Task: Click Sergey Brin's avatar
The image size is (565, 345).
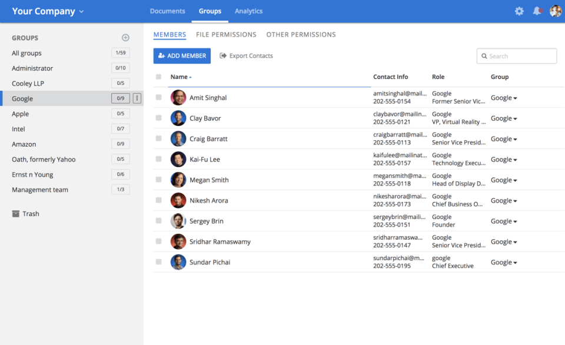Action: (178, 221)
